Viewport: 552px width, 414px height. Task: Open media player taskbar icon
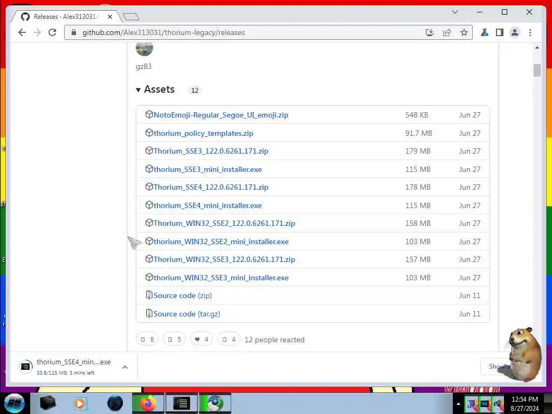pyautogui.click(x=80, y=403)
